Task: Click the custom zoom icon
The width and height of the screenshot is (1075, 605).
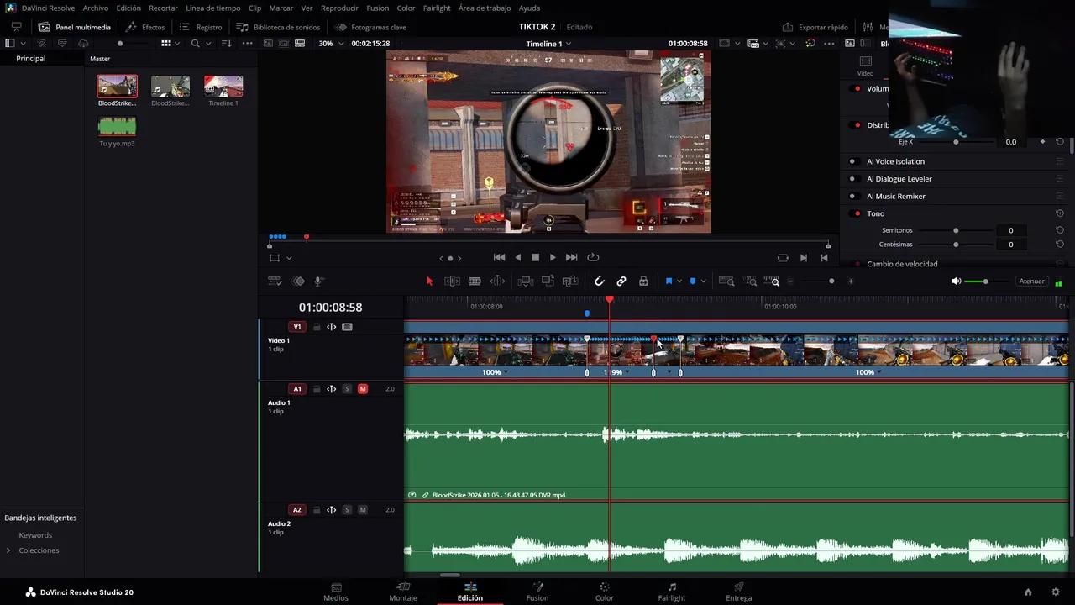Action: click(x=773, y=281)
